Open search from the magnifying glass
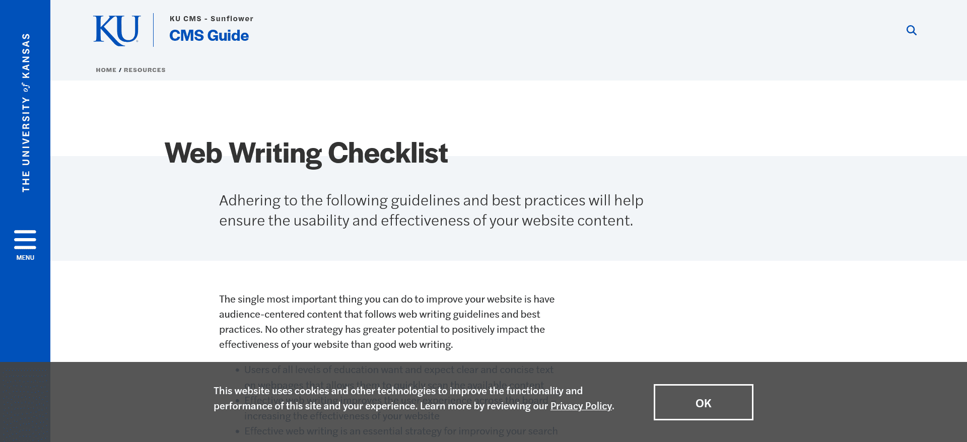The image size is (967, 442). pyautogui.click(x=912, y=30)
